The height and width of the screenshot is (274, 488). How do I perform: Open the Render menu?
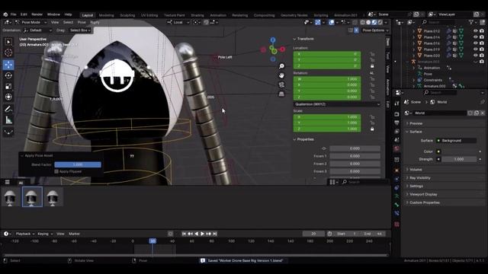(37, 14)
